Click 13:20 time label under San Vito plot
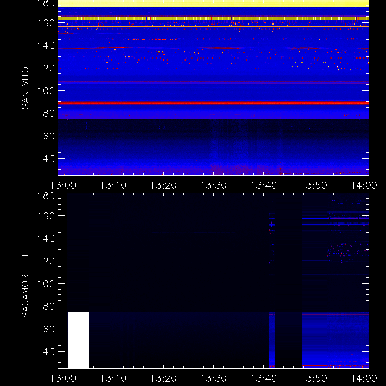Screen dimensions: 386x386 point(164,185)
